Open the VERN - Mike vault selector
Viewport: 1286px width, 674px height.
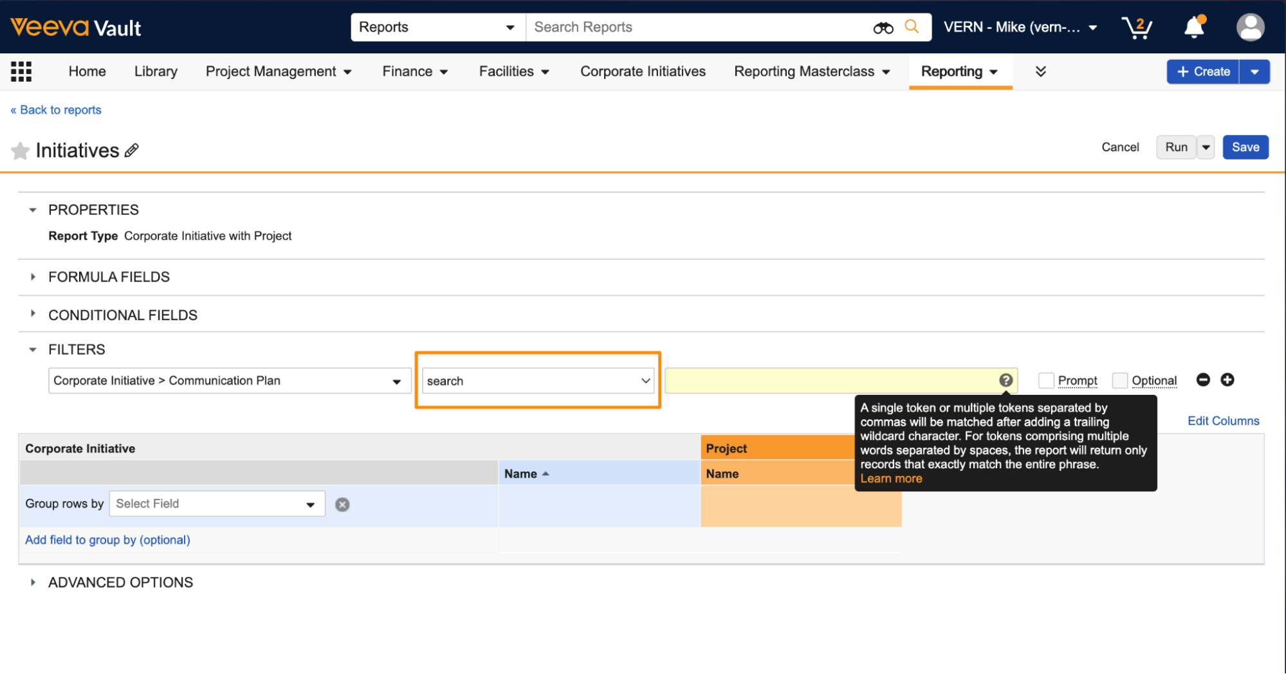coord(1020,27)
